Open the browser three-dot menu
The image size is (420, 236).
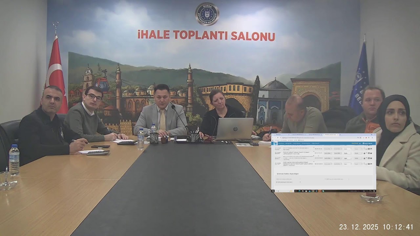[x=374, y=138]
